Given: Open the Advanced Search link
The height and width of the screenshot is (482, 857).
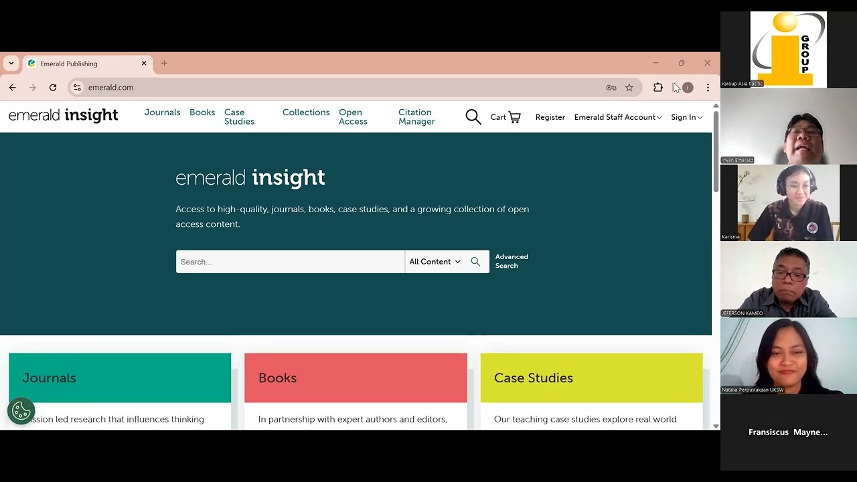Looking at the screenshot, I should [x=512, y=261].
